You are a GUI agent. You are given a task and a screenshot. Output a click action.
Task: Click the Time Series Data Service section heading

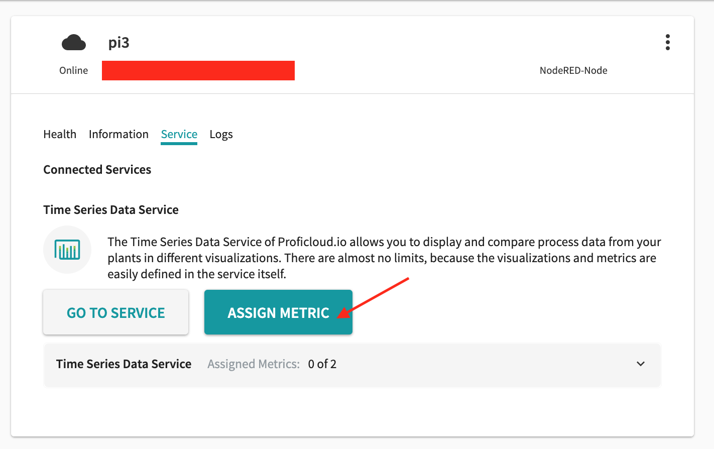click(x=111, y=210)
